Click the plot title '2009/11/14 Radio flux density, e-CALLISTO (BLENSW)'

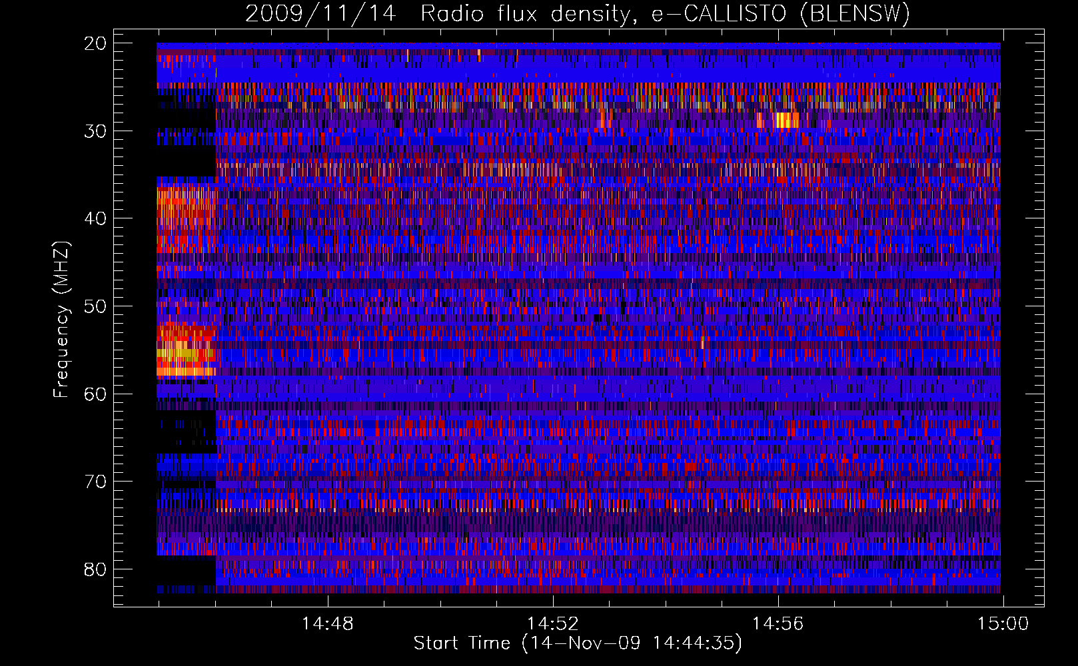click(578, 13)
